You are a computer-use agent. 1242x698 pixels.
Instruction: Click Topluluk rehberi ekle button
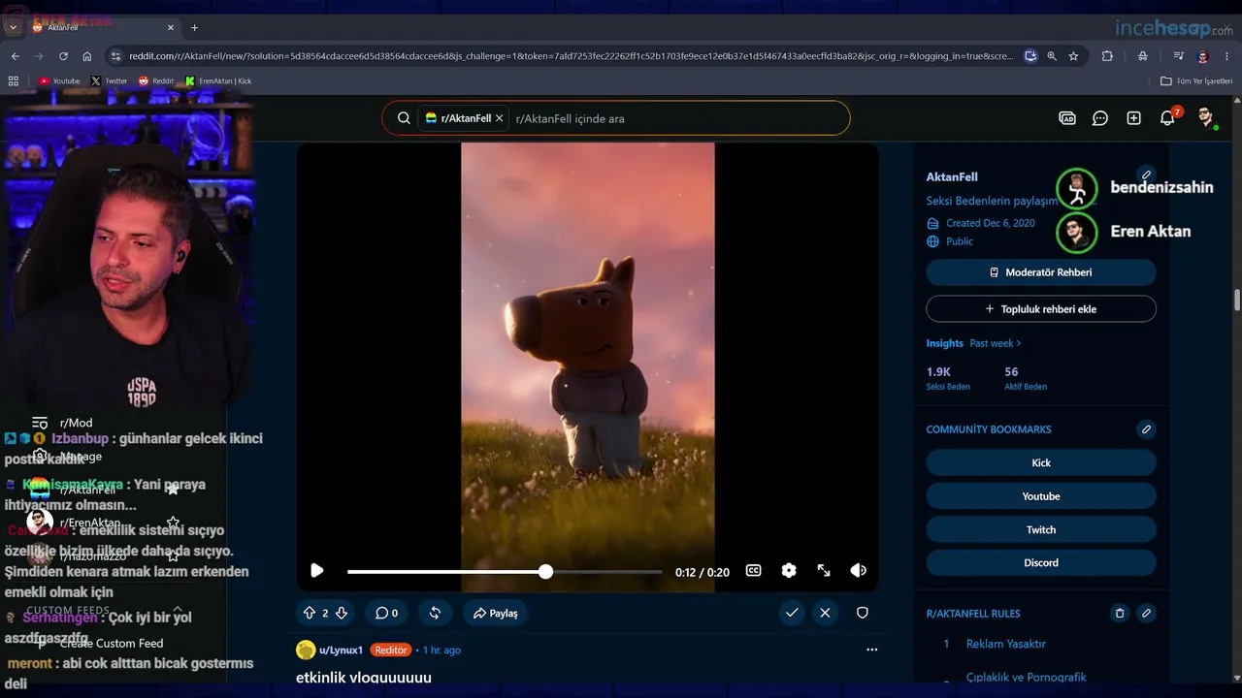point(1041,309)
